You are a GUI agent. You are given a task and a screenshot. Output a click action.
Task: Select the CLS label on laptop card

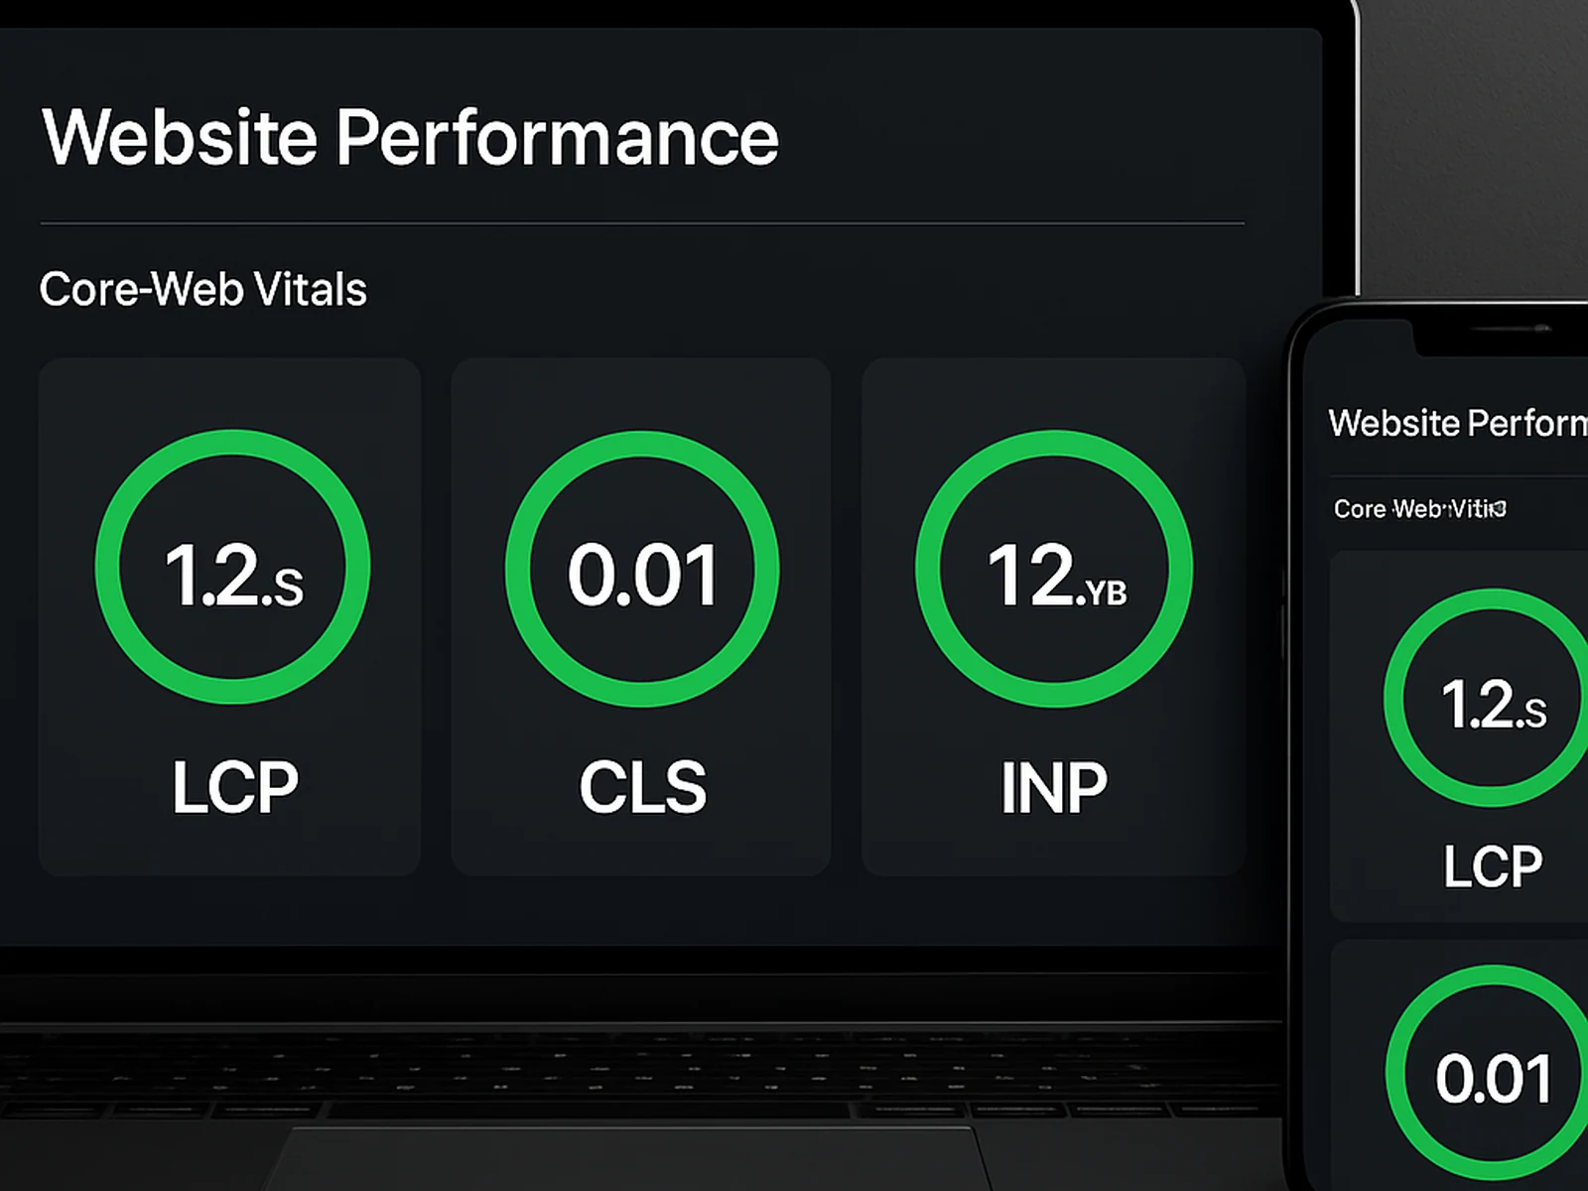tap(643, 788)
